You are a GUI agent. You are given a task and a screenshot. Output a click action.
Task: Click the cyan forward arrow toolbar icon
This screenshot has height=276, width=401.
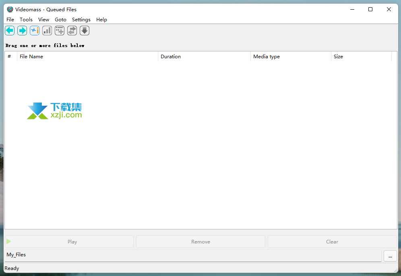pyautogui.click(x=22, y=31)
